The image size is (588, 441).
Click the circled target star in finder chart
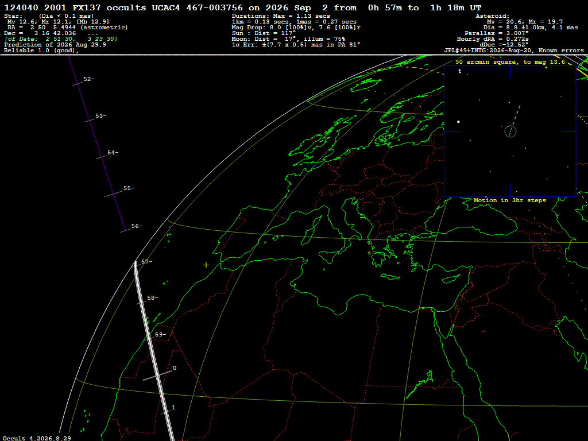coord(510,131)
